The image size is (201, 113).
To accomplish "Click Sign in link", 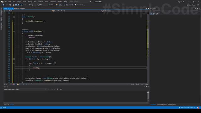I will pyautogui.click(x=180, y=2).
